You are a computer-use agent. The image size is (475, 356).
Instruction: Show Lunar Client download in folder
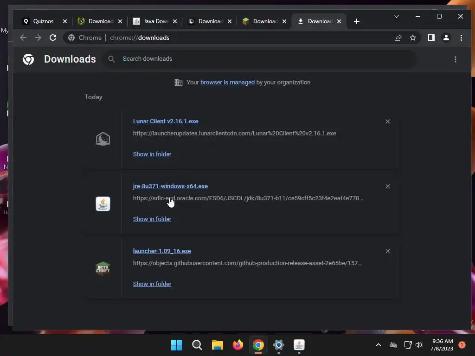[152, 154]
